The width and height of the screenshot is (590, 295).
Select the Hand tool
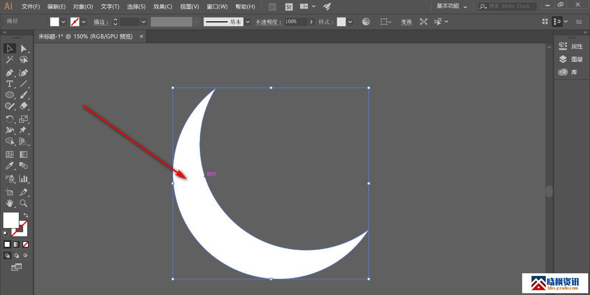click(9, 203)
